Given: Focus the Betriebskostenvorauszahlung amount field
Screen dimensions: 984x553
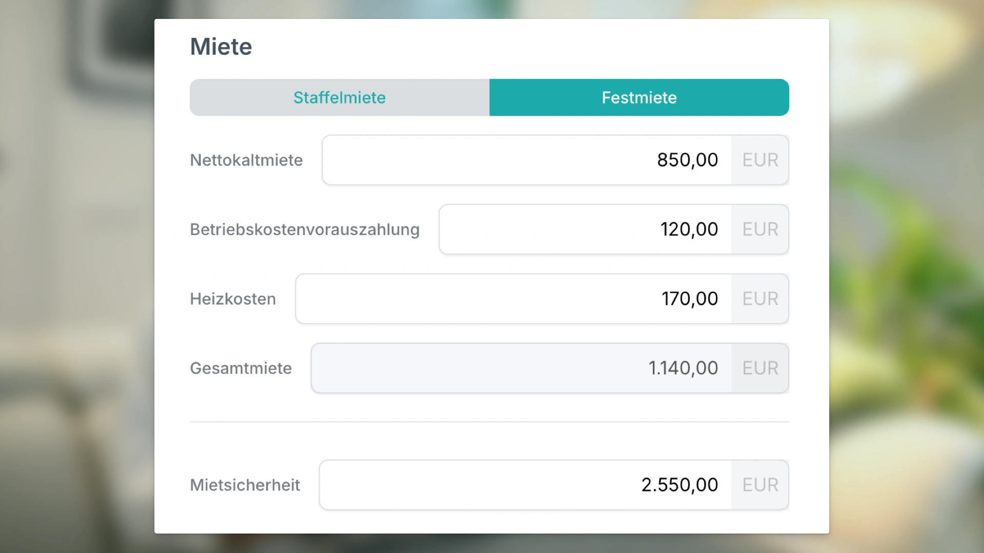Looking at the screenshot, I should [x=585, y=229].
